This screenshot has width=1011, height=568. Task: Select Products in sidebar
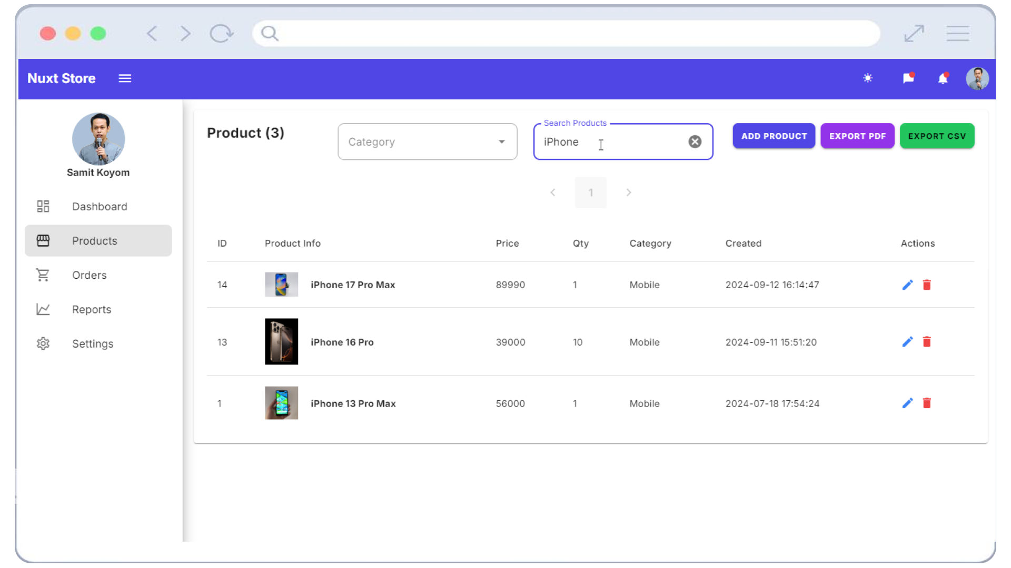pyautogui.click(x=98, y=240)
